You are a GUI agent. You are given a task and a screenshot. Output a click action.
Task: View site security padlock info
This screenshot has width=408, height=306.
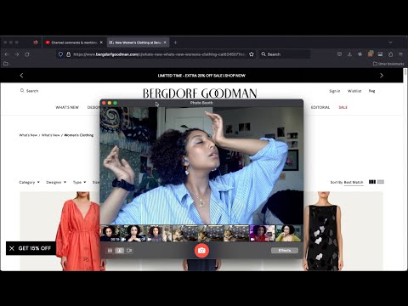tap(68, 54)
